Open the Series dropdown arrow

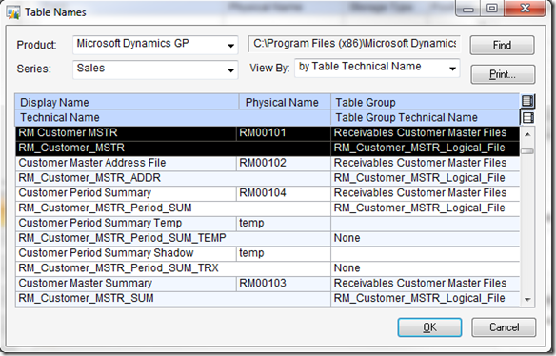tap(230, 69)
